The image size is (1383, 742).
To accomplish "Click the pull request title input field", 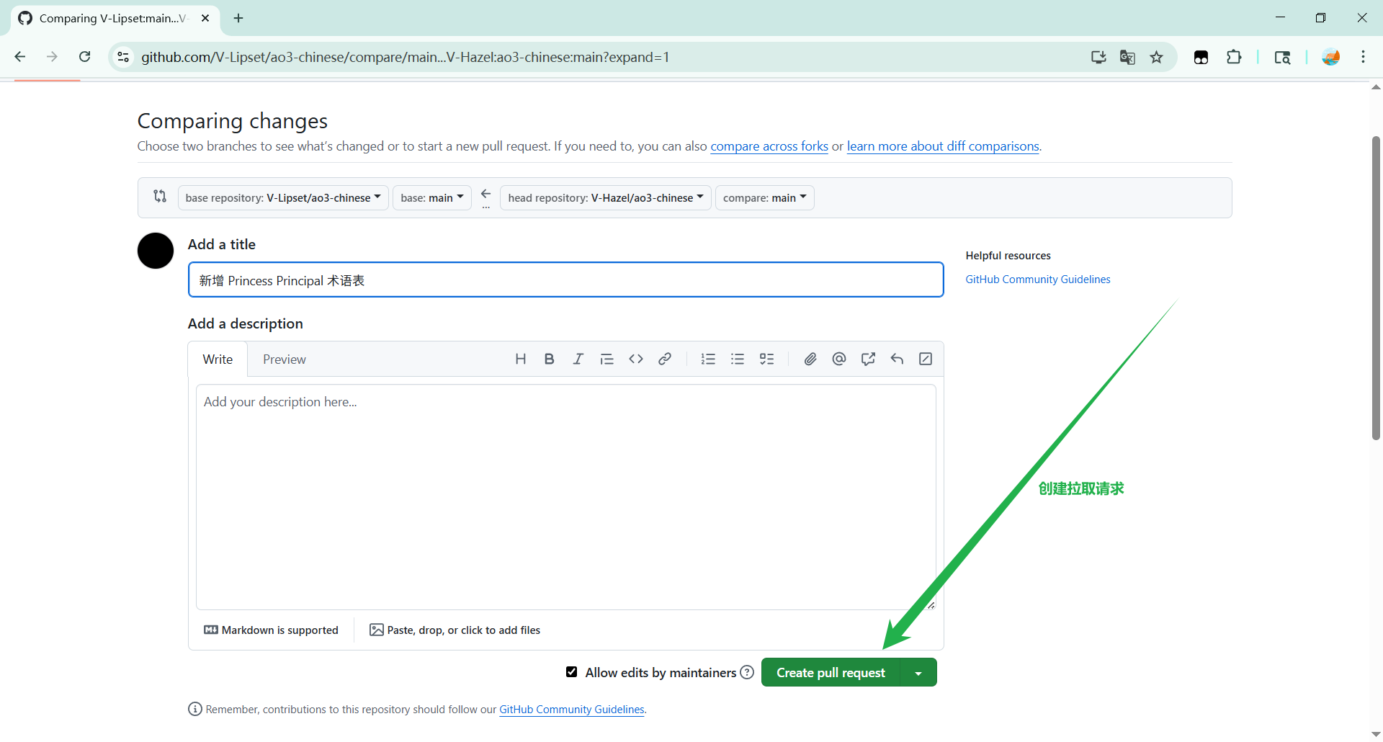I will [x=565, y=280].
